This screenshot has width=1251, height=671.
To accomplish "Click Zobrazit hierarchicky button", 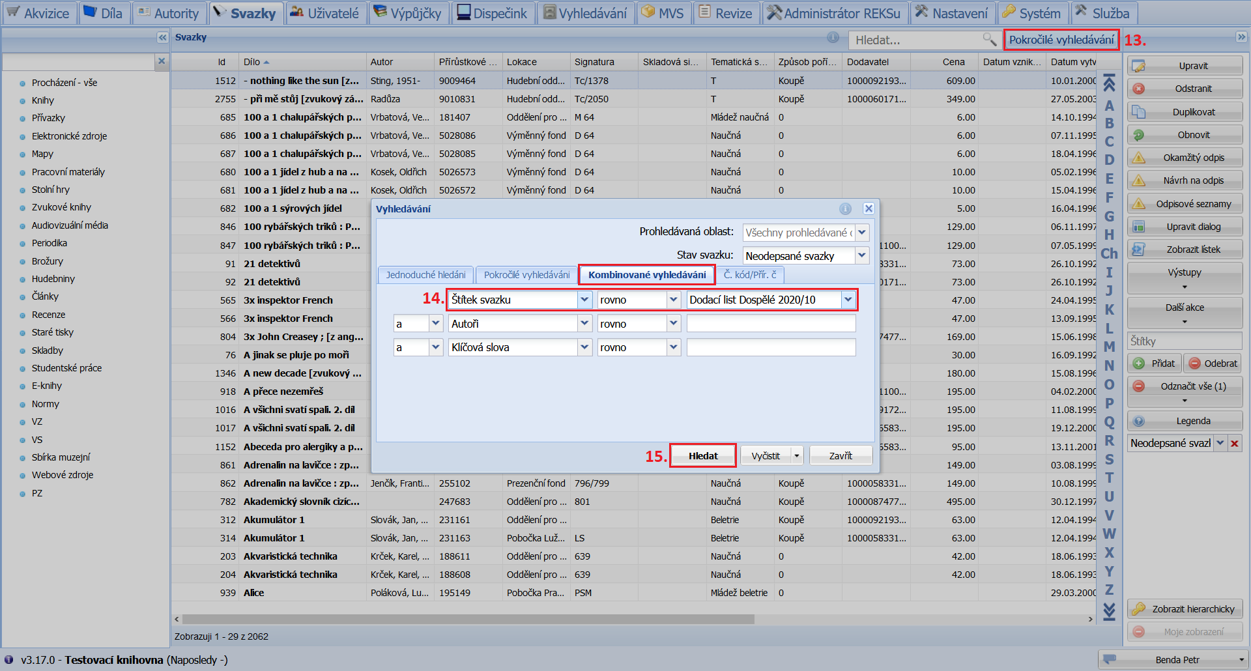I will 1185,609.
